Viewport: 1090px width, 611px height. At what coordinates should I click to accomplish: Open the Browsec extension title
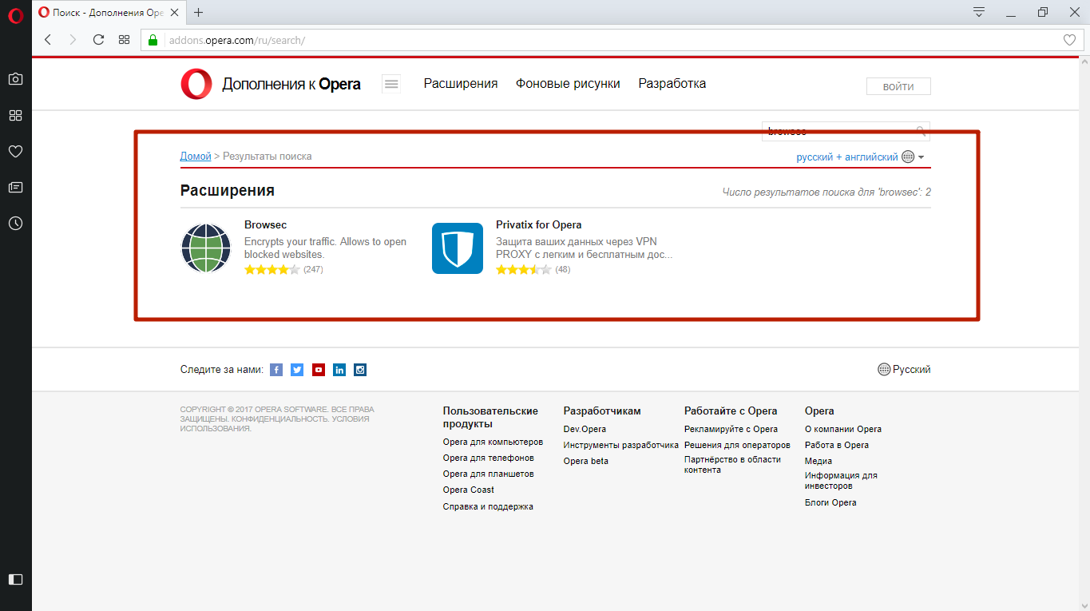click(265, 225)
